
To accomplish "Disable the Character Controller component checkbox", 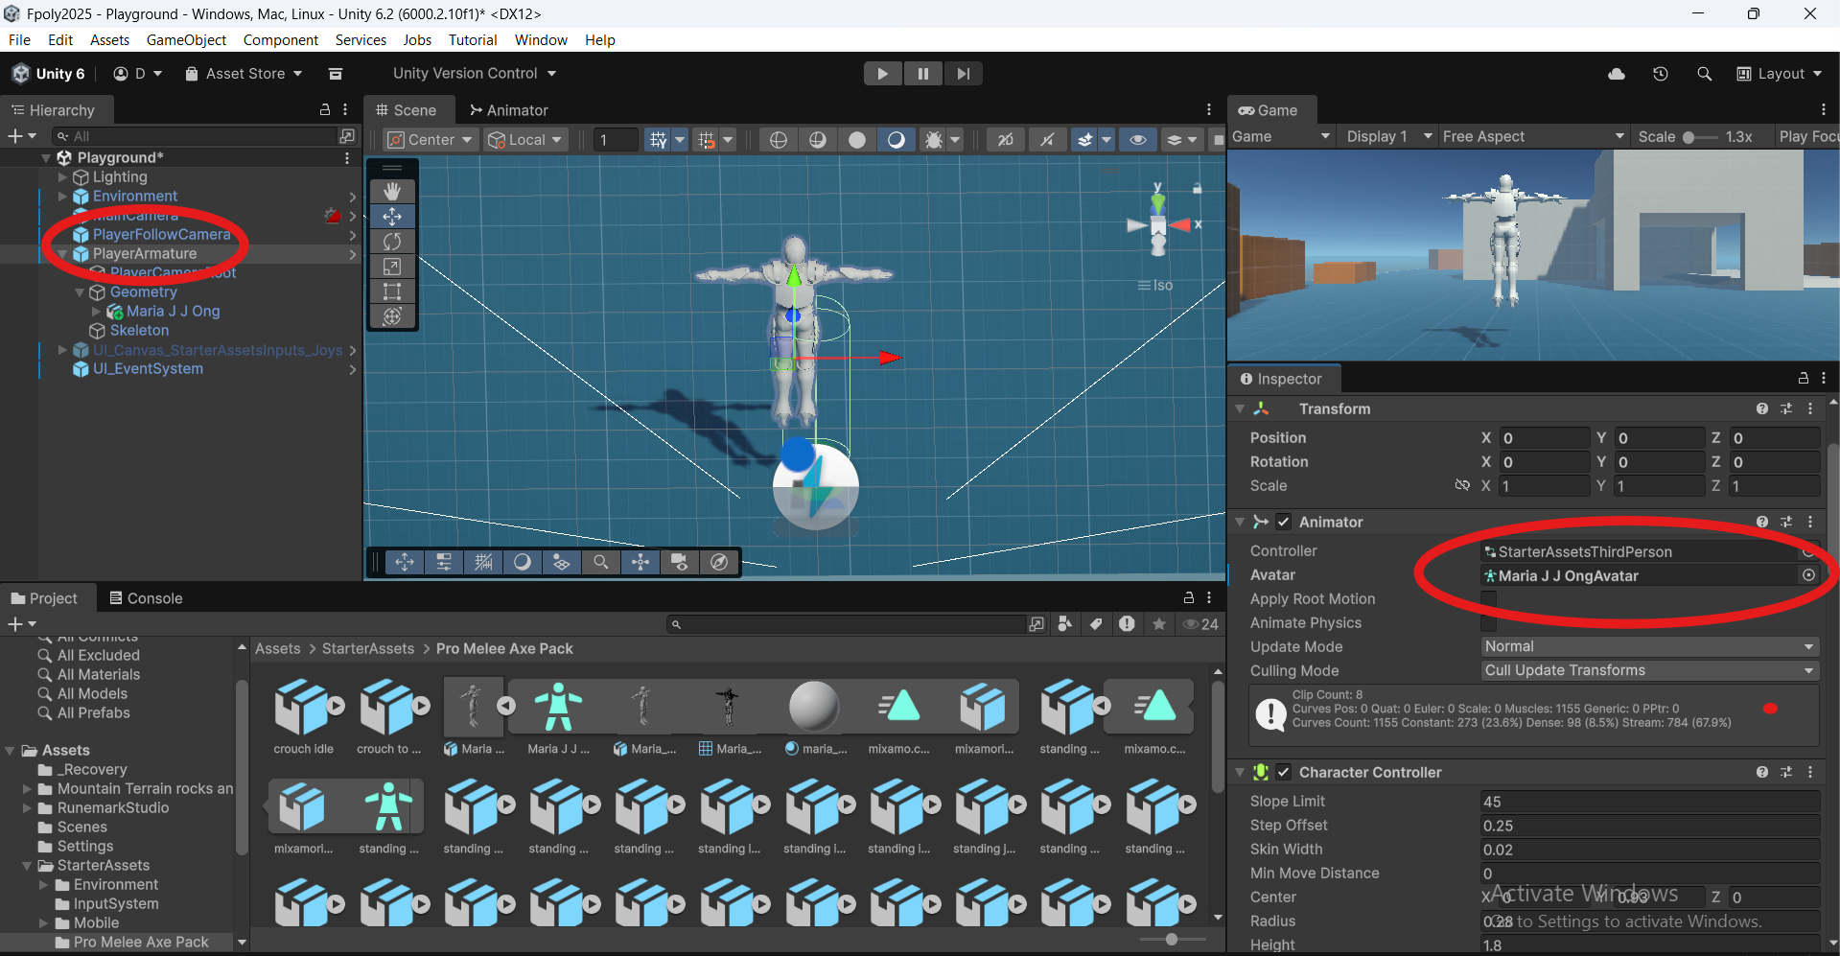I will pos(1284,772).
